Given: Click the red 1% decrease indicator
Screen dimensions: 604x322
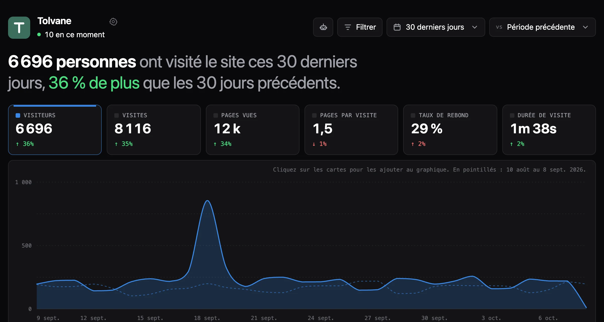Looking at the screenshot, I should pos(320,144).
